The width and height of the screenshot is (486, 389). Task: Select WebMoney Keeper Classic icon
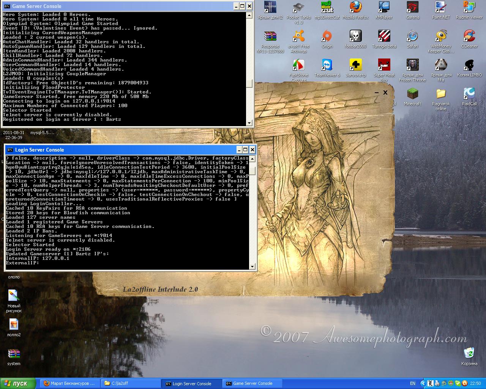click(441, 42)
